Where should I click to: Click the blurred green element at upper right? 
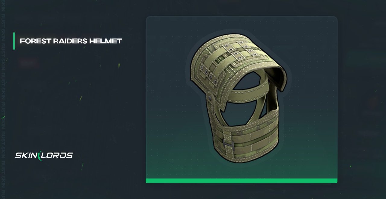pos(365,58)
